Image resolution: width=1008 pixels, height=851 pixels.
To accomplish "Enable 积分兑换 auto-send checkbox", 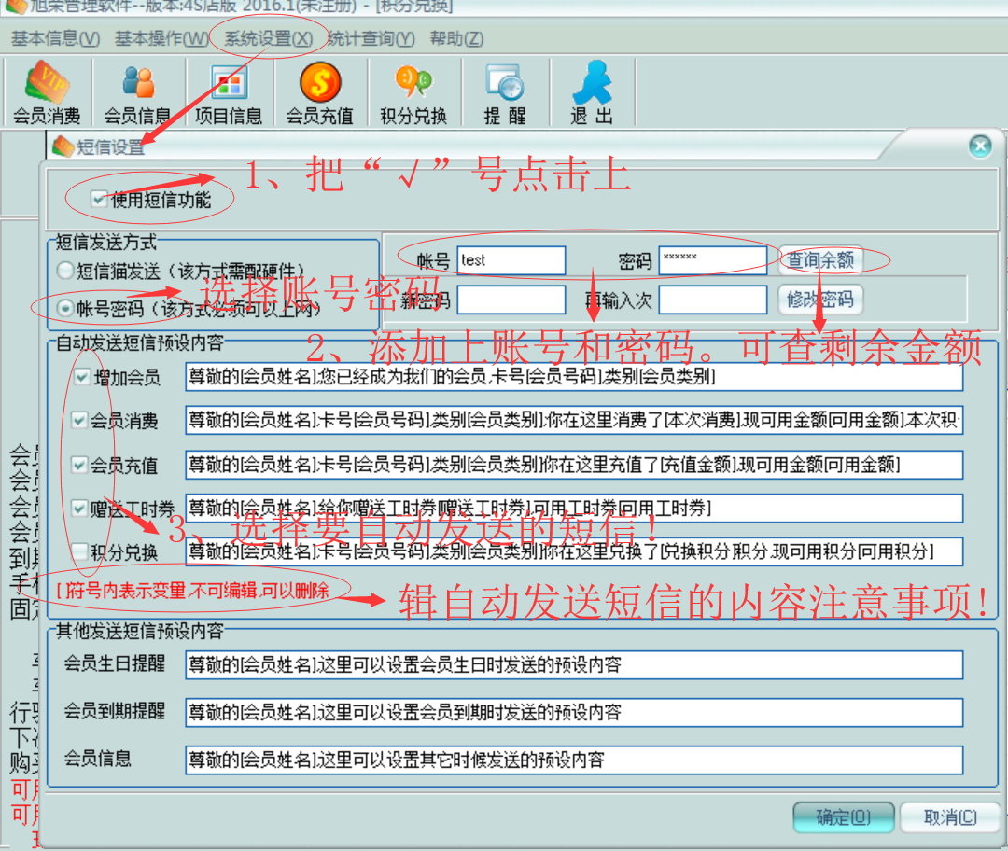I will 79,551.
